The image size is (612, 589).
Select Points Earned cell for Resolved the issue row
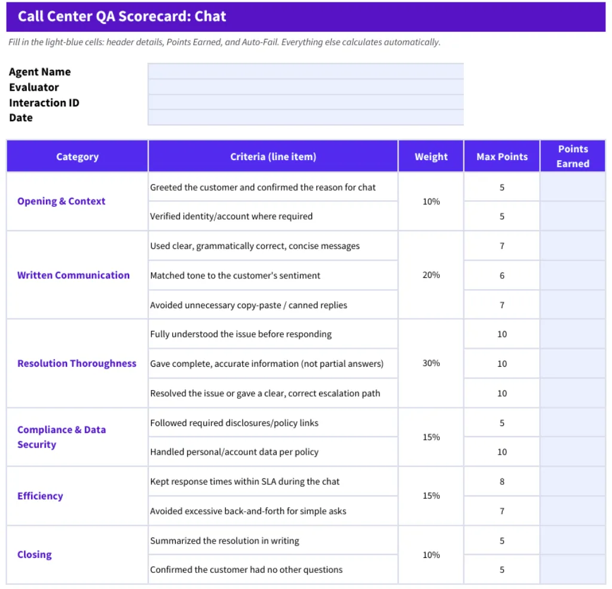pos(573,393)
